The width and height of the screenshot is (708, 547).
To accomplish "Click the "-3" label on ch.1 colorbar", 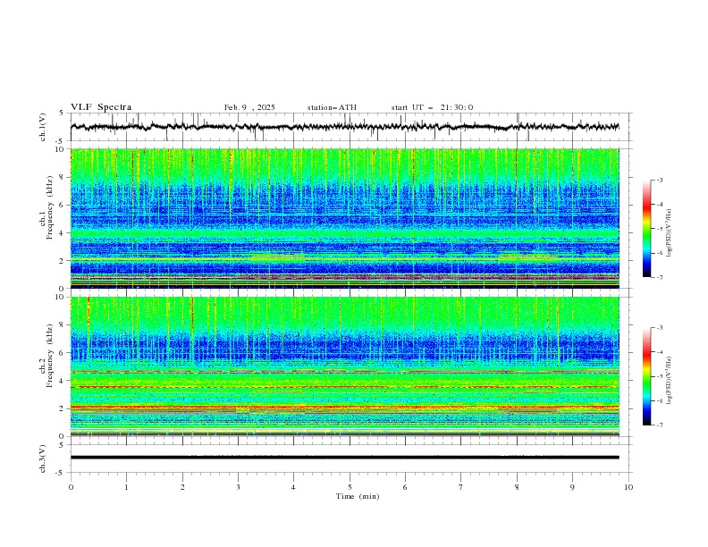I will (659, 180).
